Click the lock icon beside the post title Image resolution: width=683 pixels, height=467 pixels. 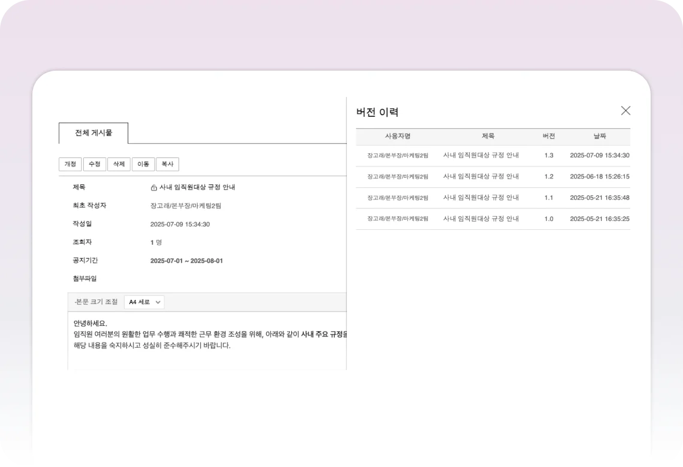[154, 187]
